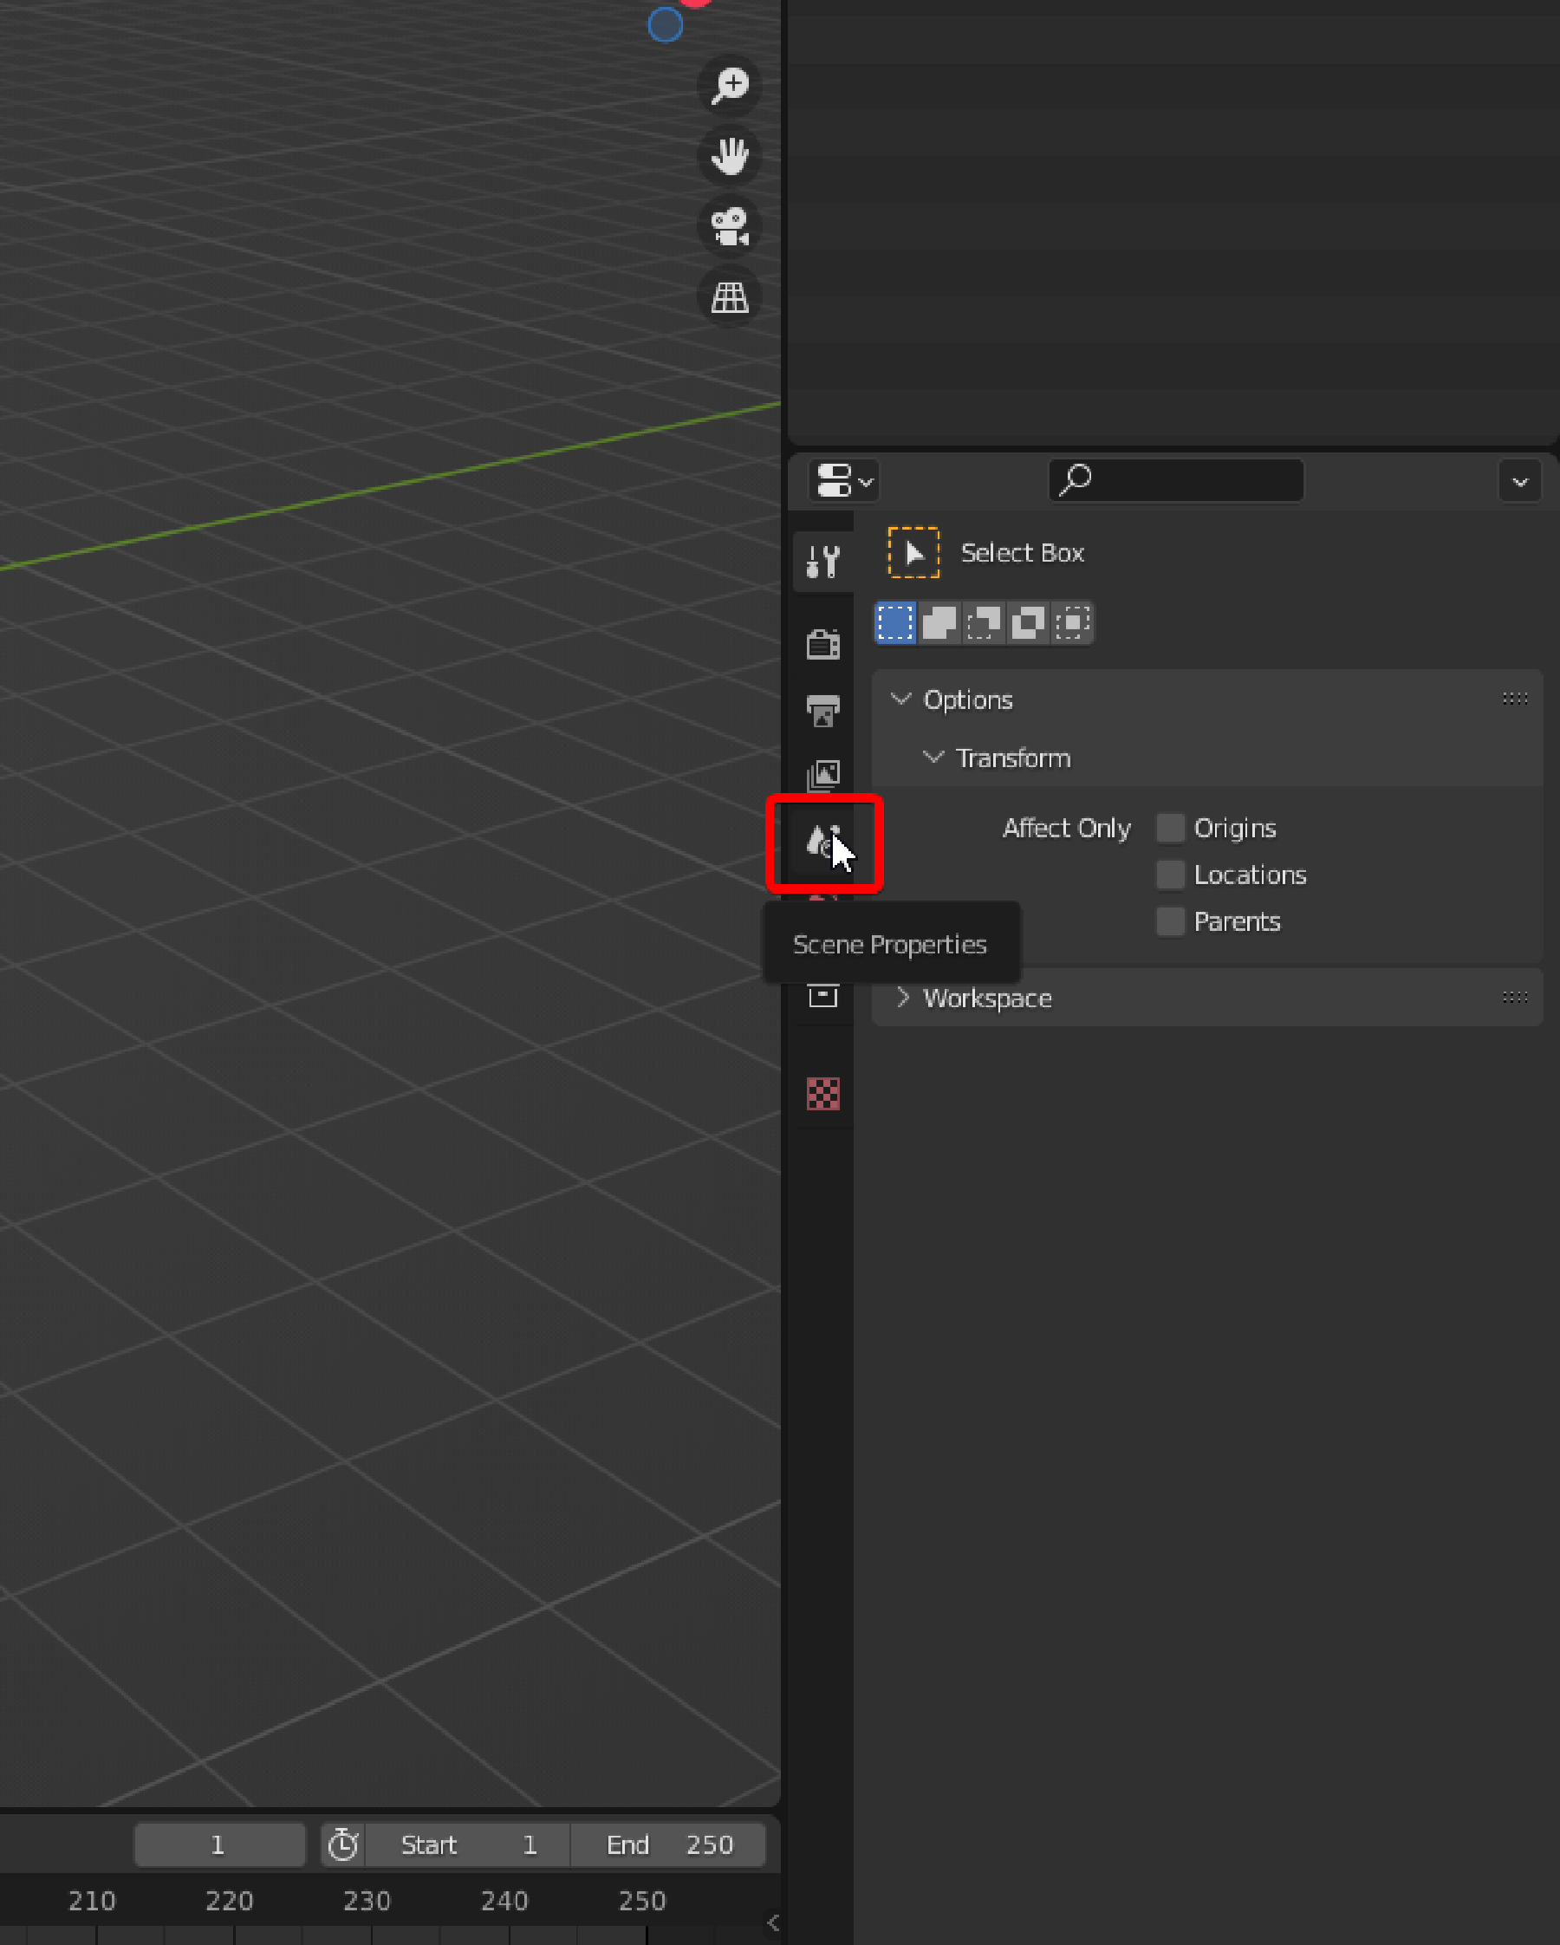1560x1945 pixels.
Task: Click the Select Box tool icon
Action: [x=913, y=552]
